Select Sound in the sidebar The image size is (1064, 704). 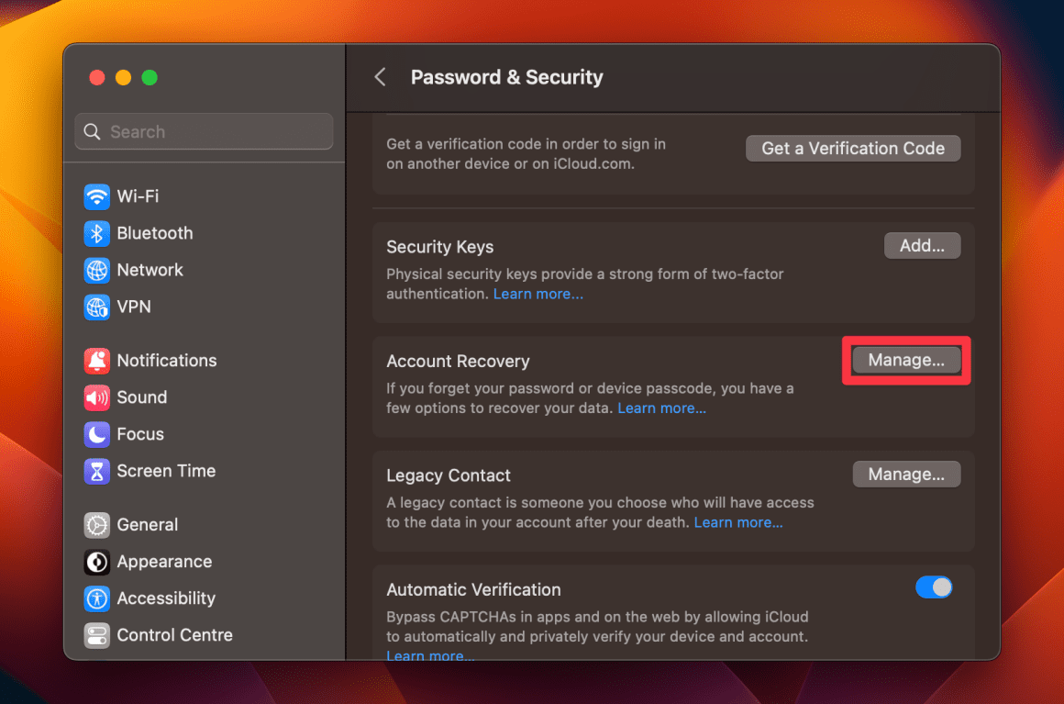point(143,397)
